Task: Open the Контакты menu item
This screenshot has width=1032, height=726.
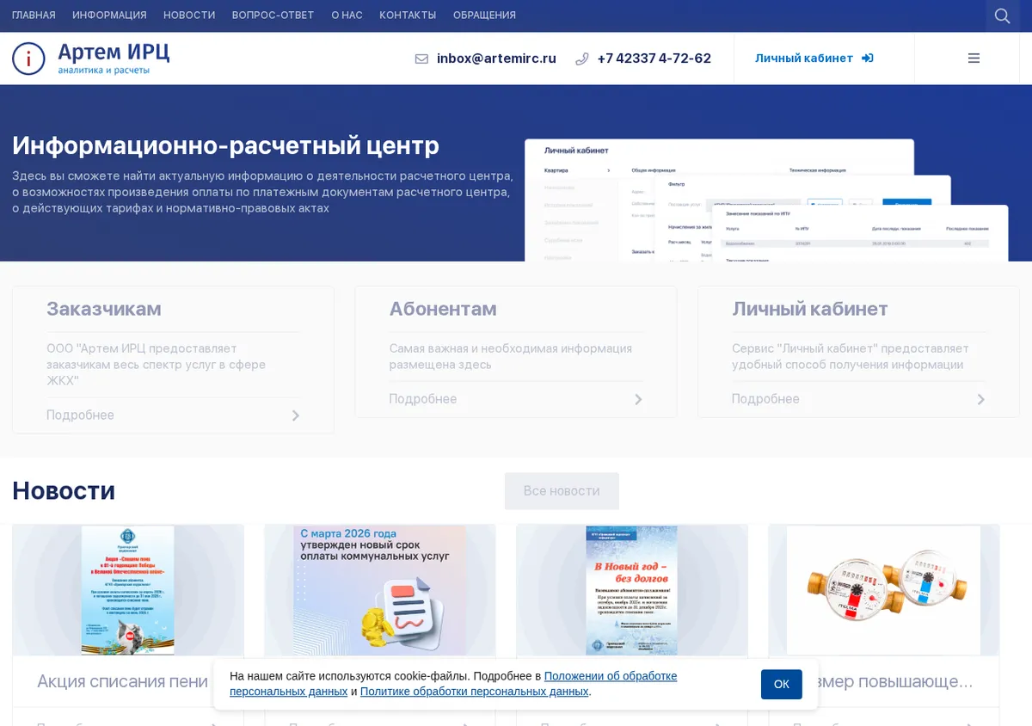Action: pyautogui.click(x=408, y=15)
